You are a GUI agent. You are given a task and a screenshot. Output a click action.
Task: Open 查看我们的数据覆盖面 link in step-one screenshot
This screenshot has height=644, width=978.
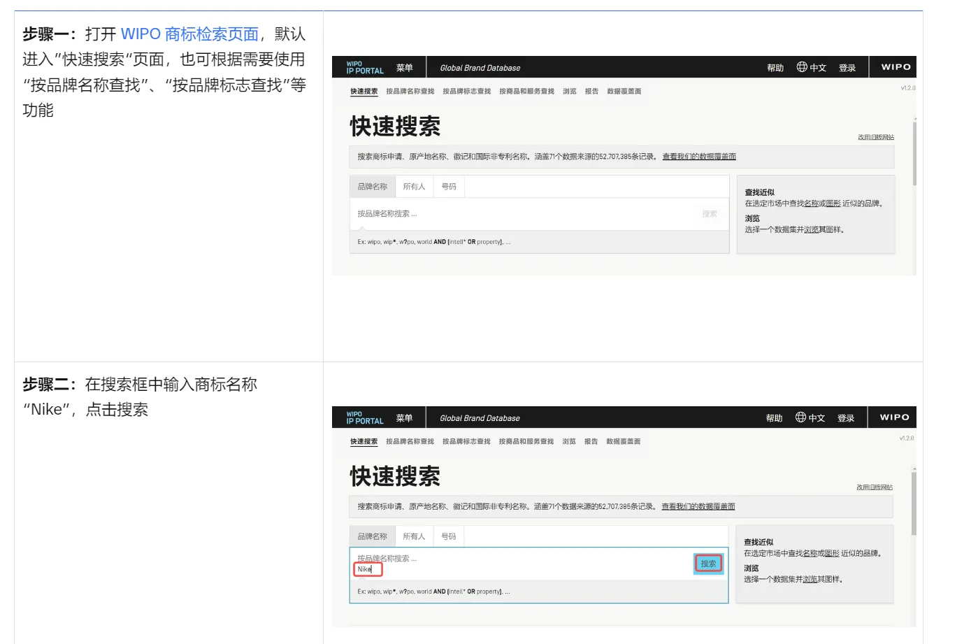pyautogui.click(x=699, y=157)
